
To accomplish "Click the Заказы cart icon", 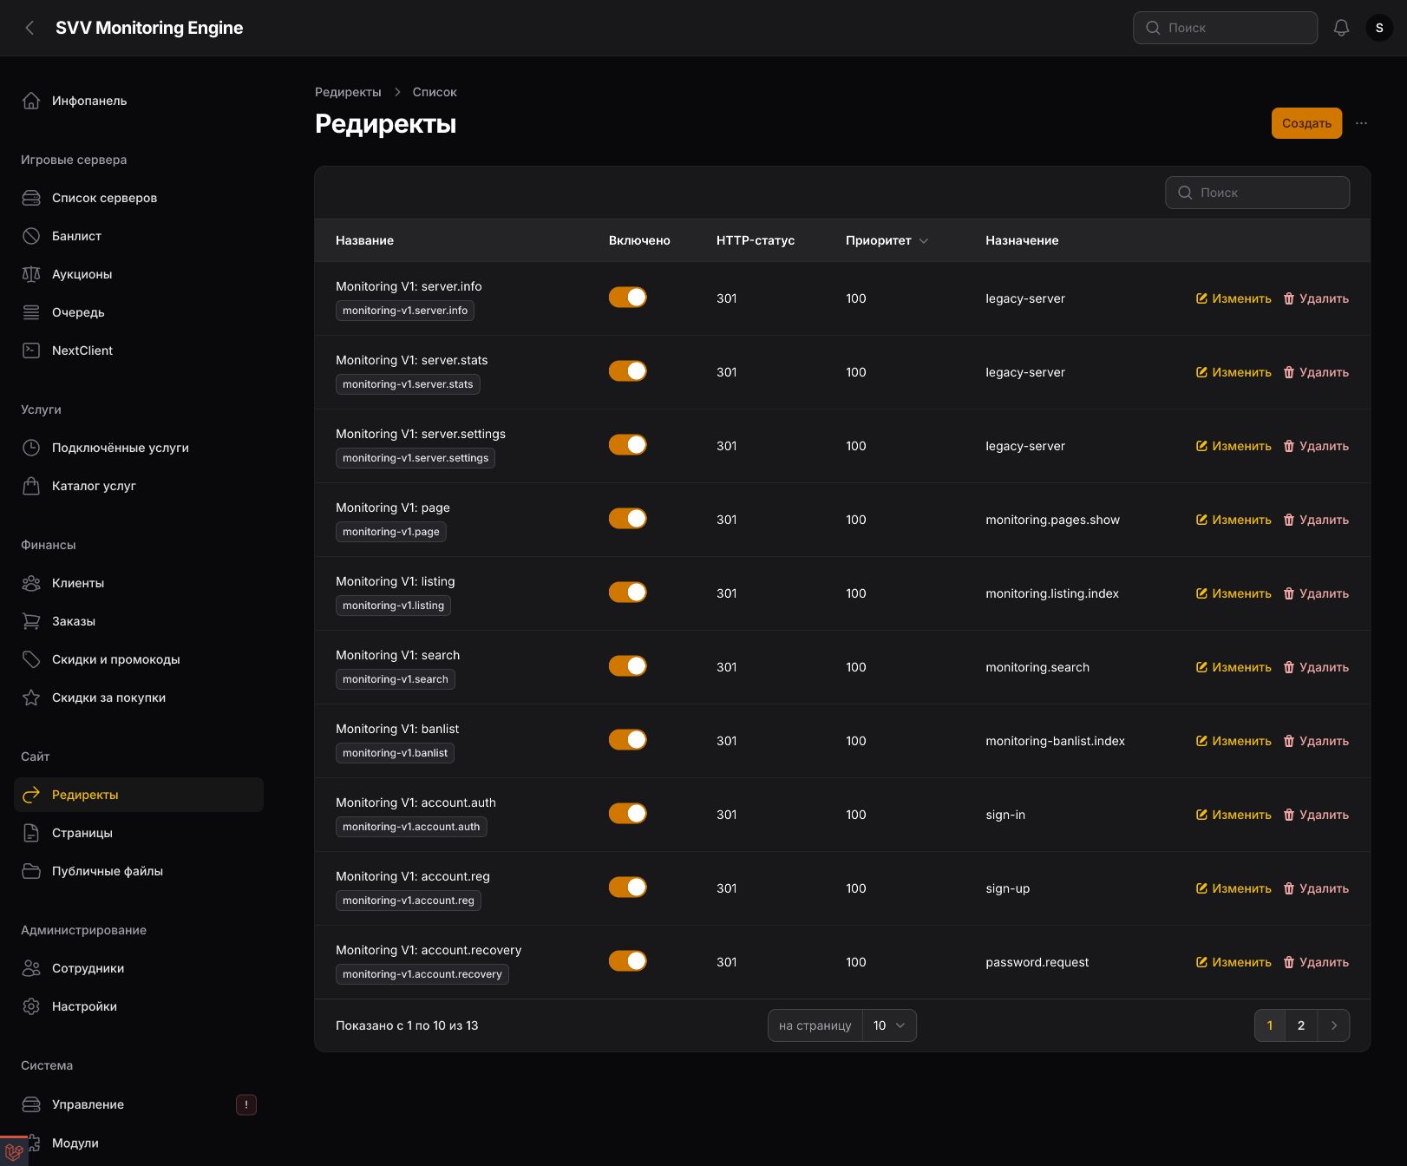I will [x=31, y=621].
